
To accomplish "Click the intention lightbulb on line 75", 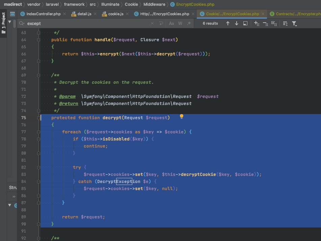I will pos(181,116).
